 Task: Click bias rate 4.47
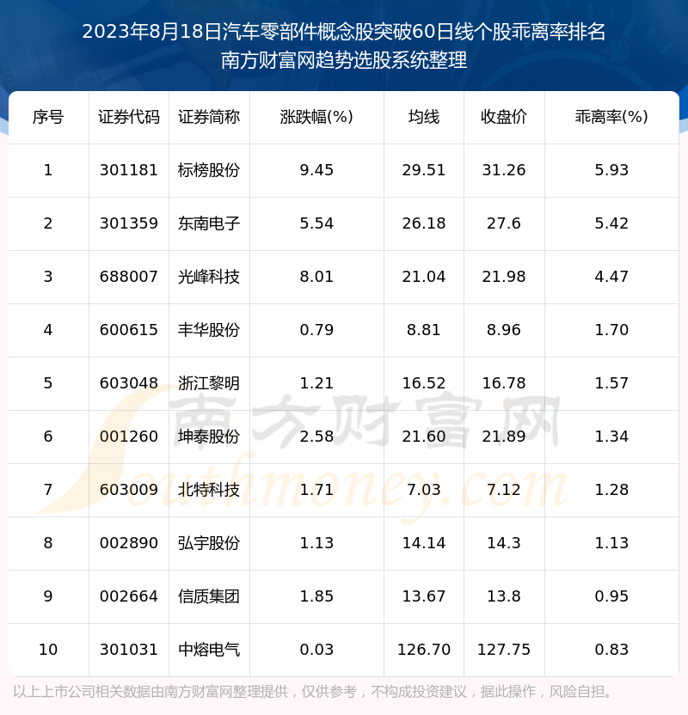click(x=611, y=277)
